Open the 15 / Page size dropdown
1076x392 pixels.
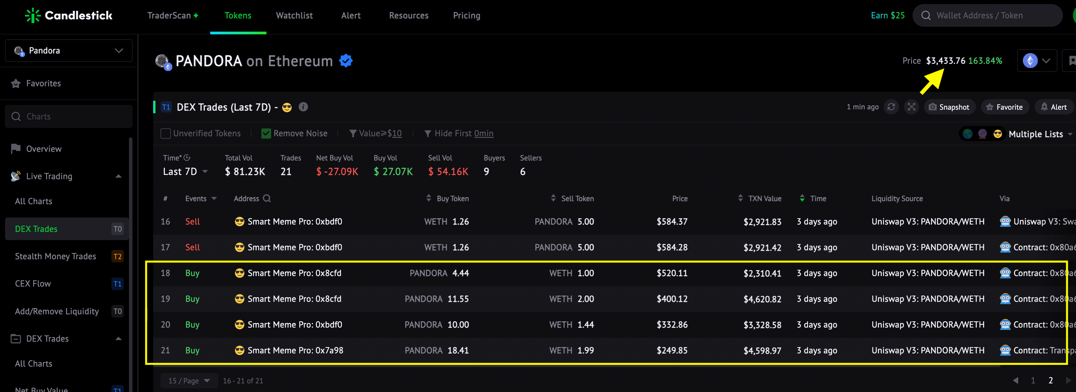(x=189, y=380)
